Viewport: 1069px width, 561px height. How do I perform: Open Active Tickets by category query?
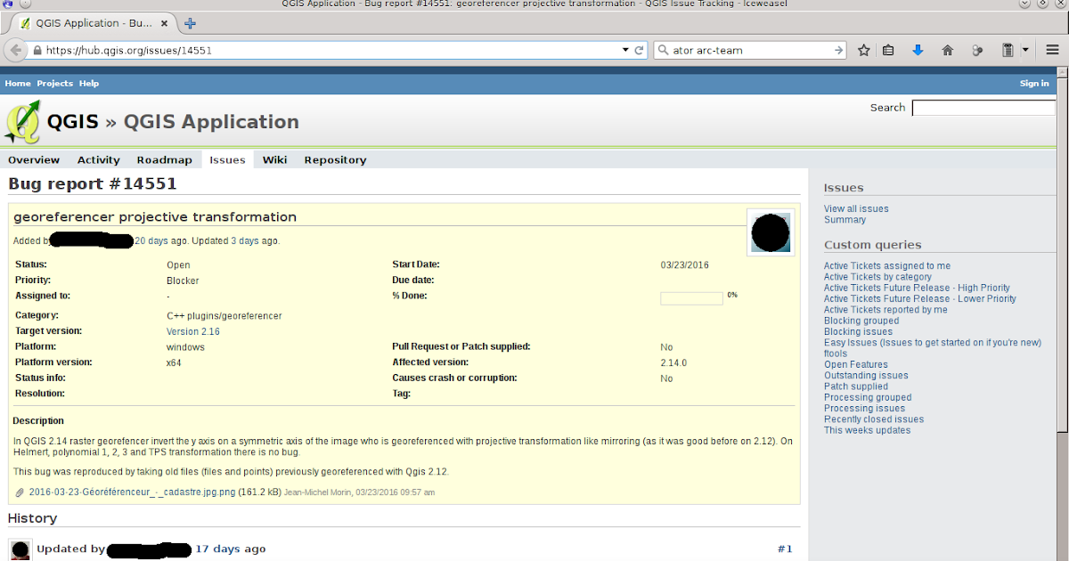click(877, 277)
